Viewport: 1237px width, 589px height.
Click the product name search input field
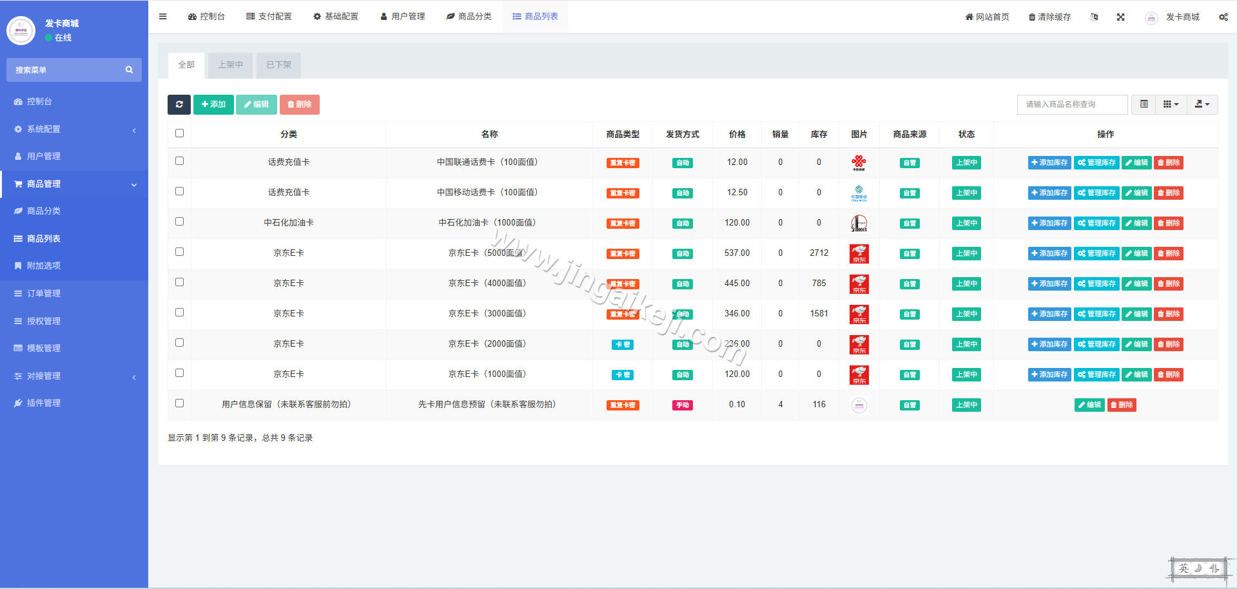point(1072,104)
